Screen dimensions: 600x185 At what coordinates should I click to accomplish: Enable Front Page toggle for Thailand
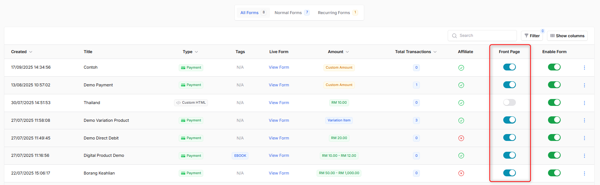509,103
